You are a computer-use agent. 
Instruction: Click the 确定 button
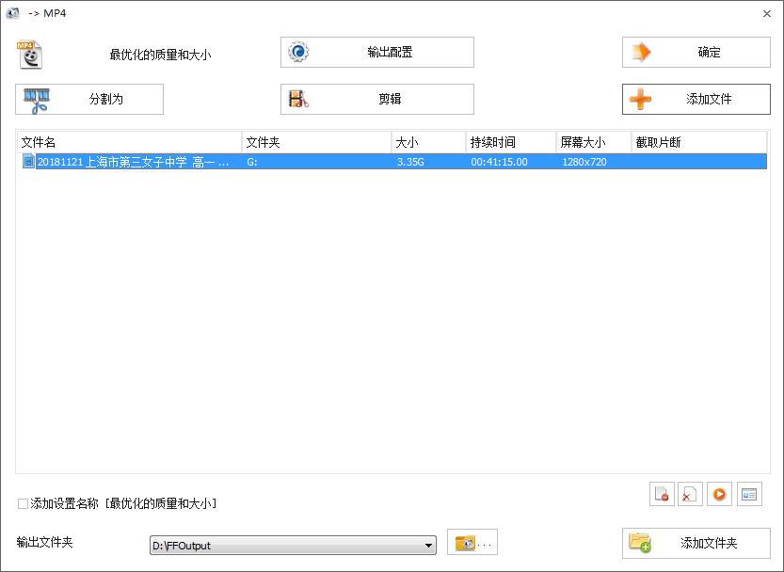click(696, 52)
